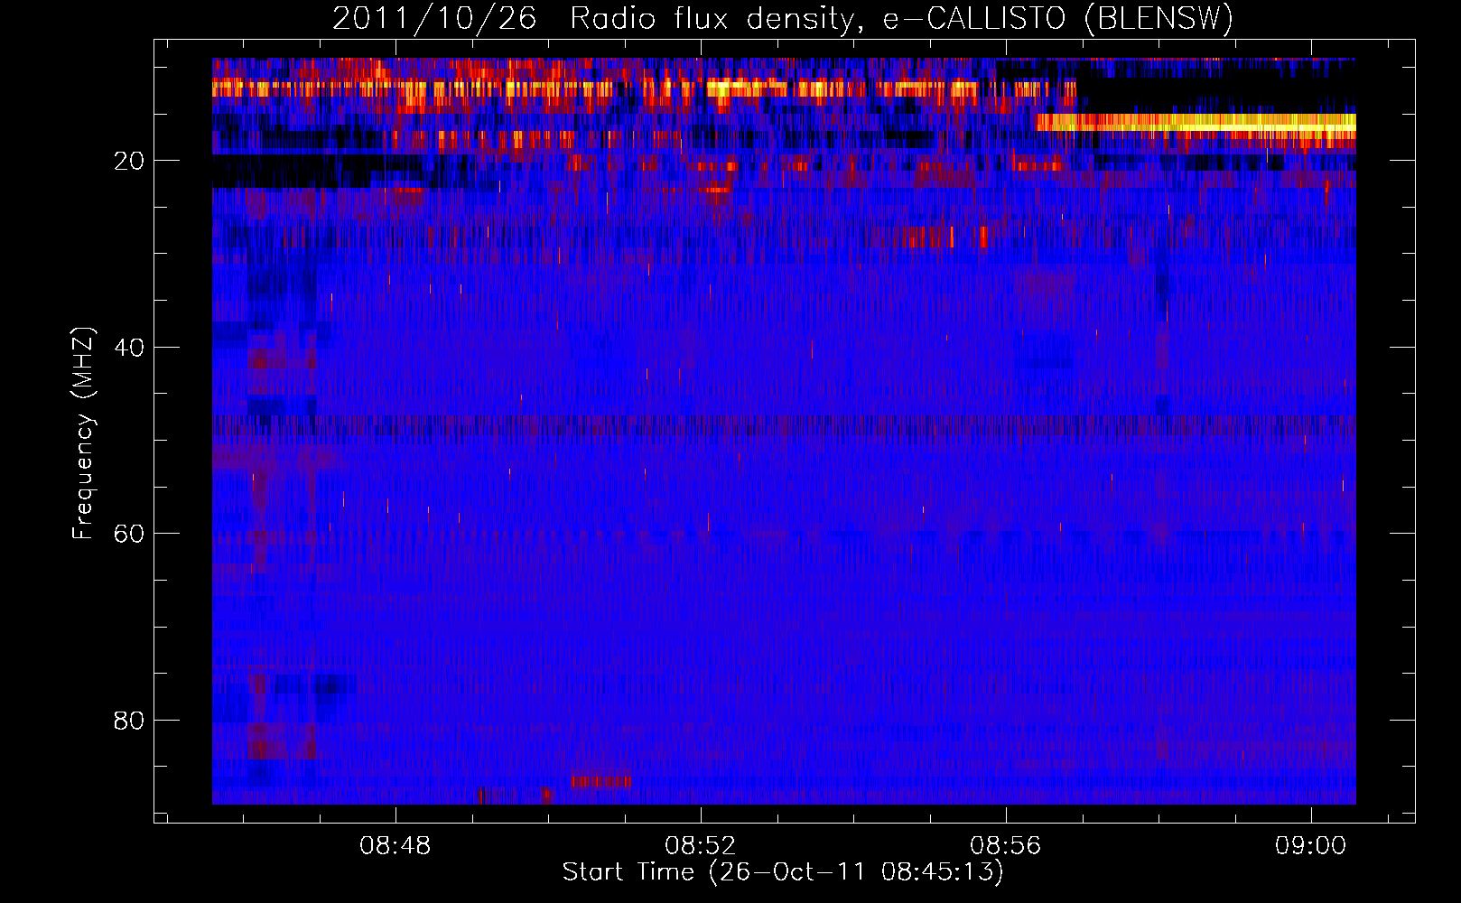1461x903 pixels.
Task: Click the '80' frequency tick label
Action: coord(129,721)
